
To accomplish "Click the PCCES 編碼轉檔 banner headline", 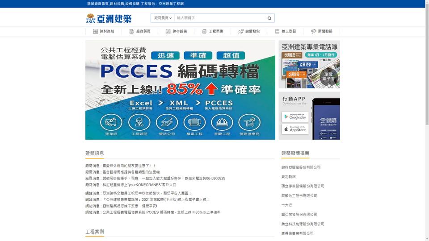I will (x=180, y=71).
